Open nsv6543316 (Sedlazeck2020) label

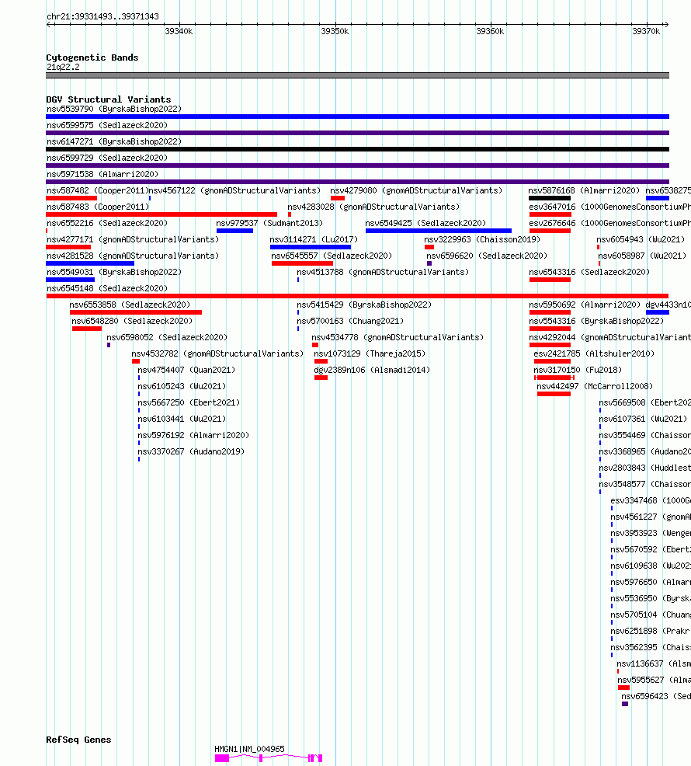tap(589, 272)
